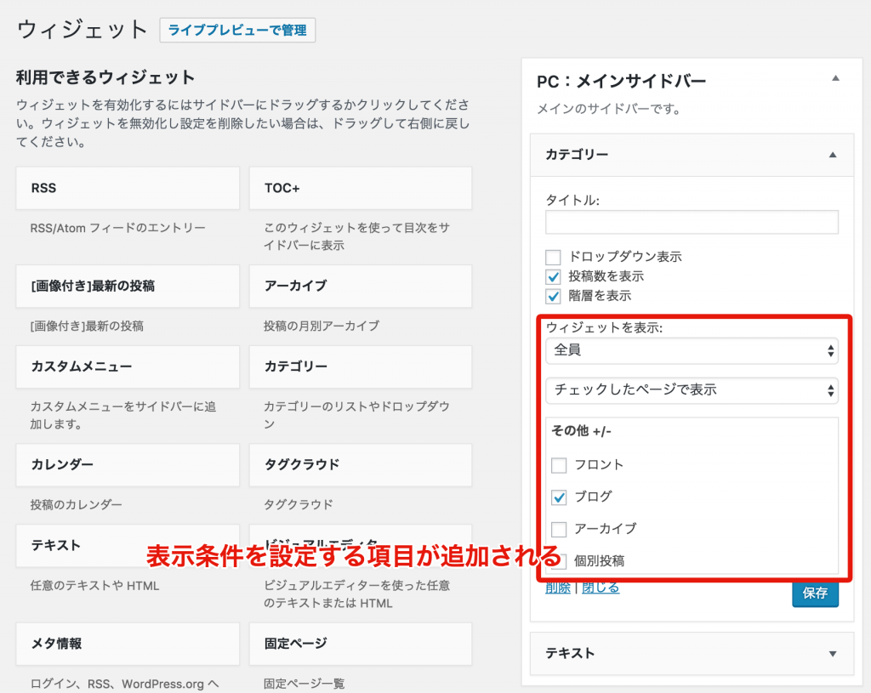Uncheck the ブログ checkbox
The width and height of the screenshot is (871, 693).
[559, 497]
